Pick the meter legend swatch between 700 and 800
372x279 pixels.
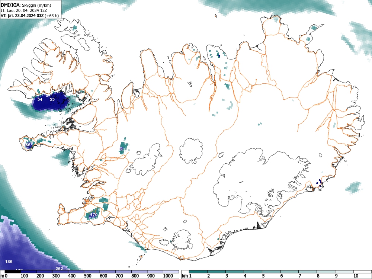click(x=124, y=272)
